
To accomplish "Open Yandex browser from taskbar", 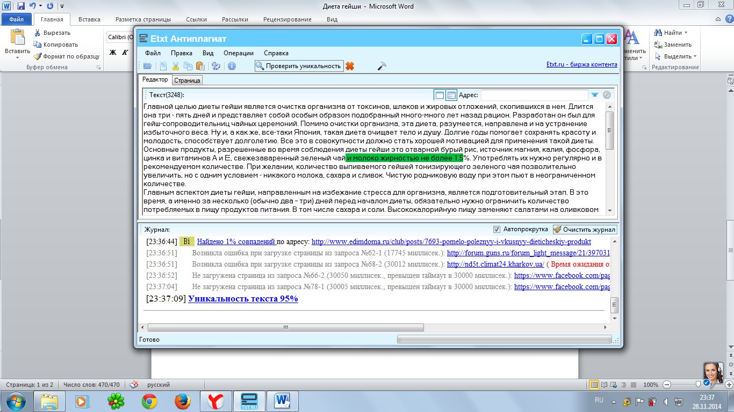I will [216, 401].
